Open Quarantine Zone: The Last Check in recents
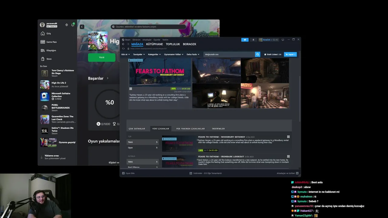388x218 pixels. point(58,119)
